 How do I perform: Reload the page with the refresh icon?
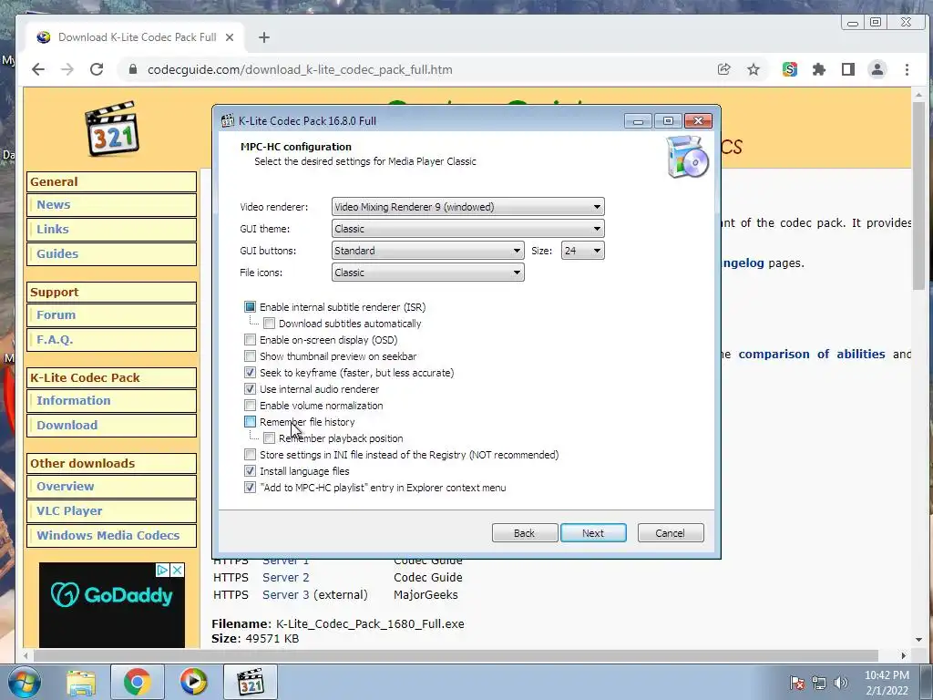[97, 69]
